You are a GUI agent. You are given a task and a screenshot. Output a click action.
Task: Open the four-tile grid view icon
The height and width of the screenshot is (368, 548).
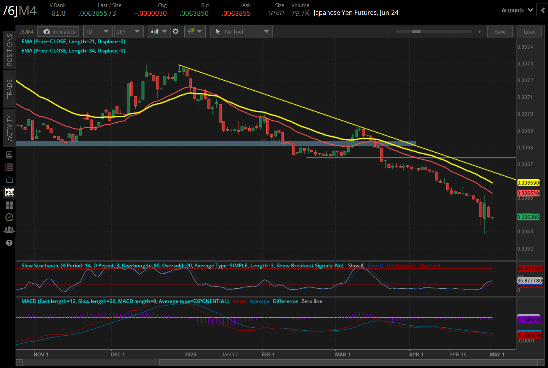9,205
